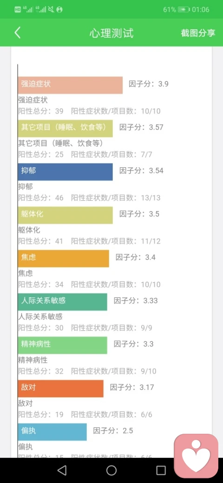Viewport: 223px width, 483px height.
Task: Select the red-orange 敌对 bar
Action: [x=61, y=388]
